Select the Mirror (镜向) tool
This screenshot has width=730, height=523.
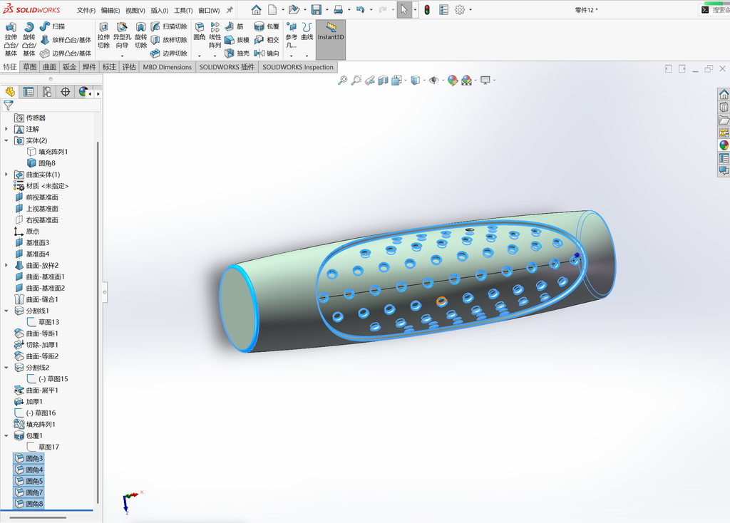click(267, 53)
